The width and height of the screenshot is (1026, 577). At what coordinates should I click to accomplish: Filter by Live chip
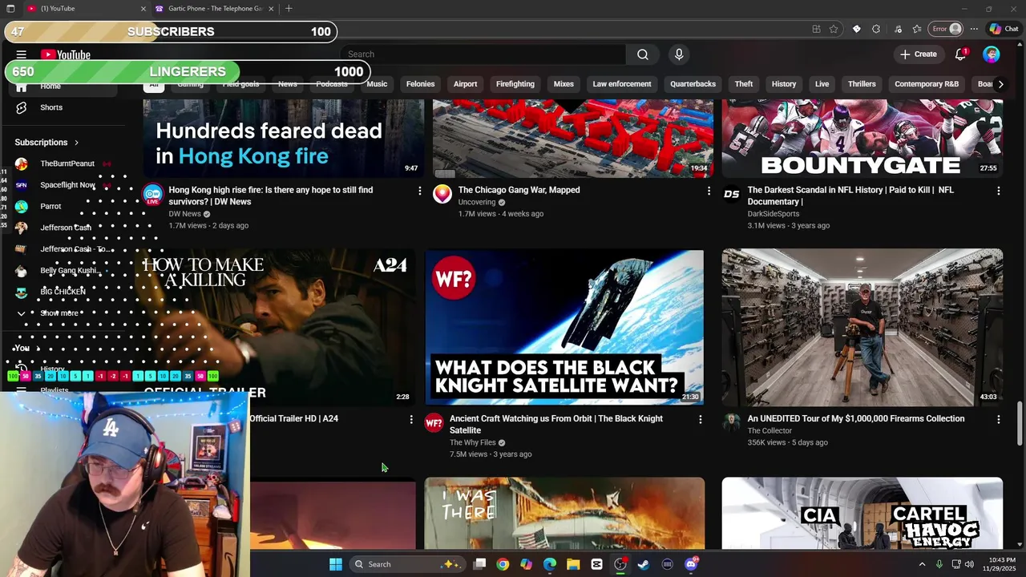pyautogui.click(x=822, y=84)
